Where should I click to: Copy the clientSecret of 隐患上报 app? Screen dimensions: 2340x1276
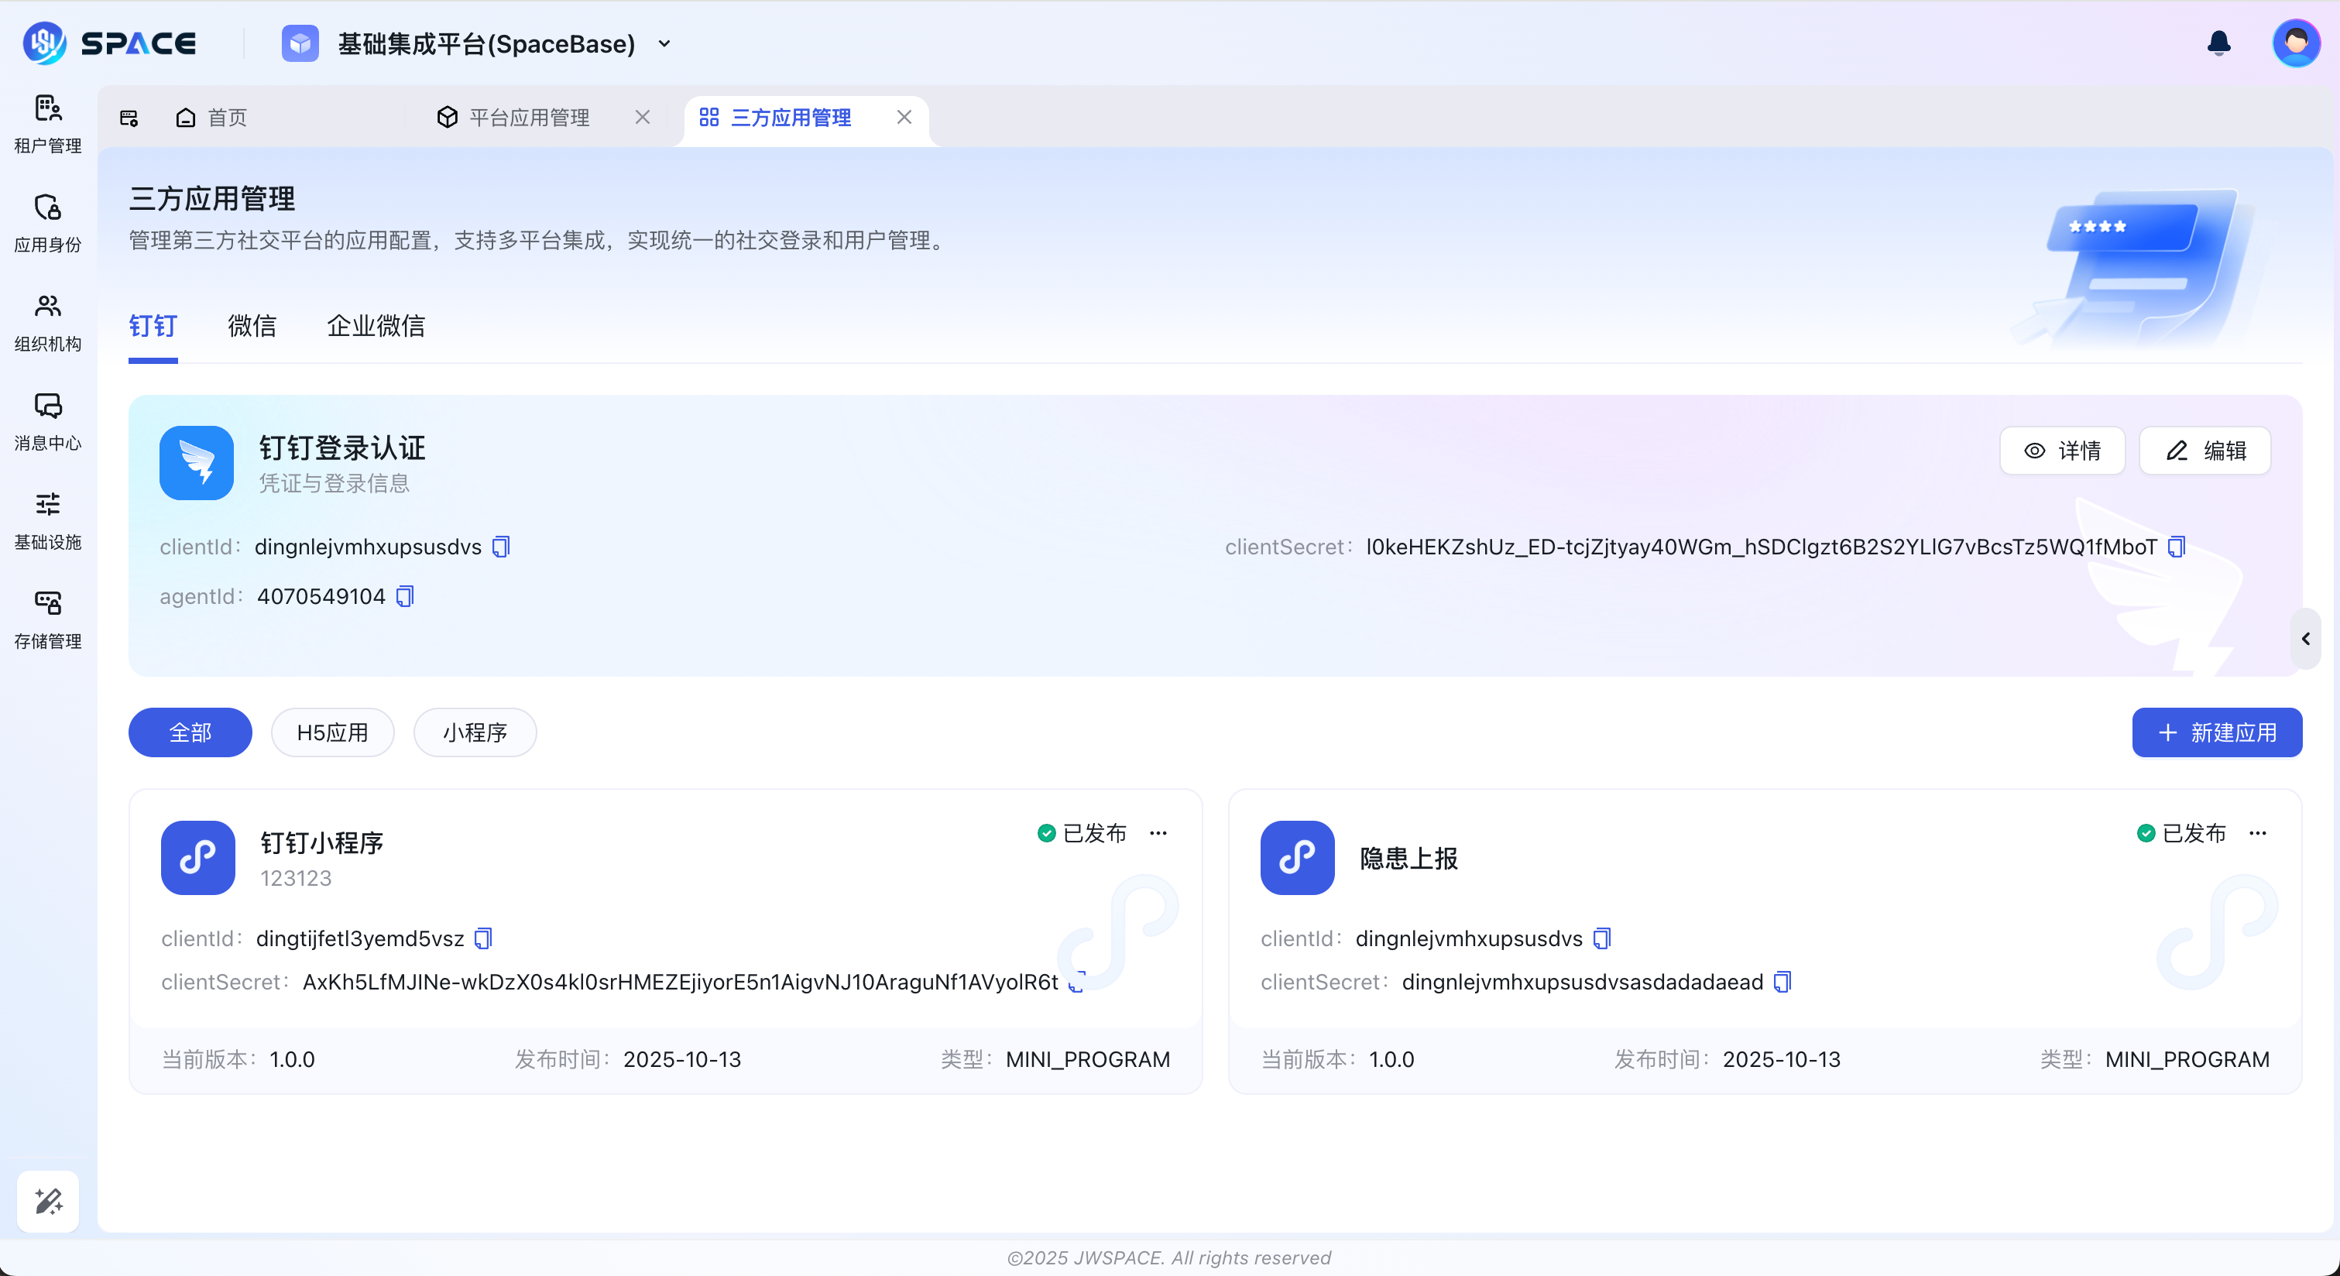point(1782,982)
